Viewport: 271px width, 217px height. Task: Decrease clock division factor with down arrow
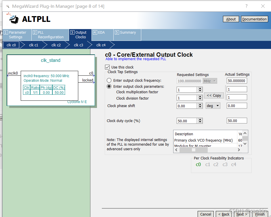pos(200,99)
